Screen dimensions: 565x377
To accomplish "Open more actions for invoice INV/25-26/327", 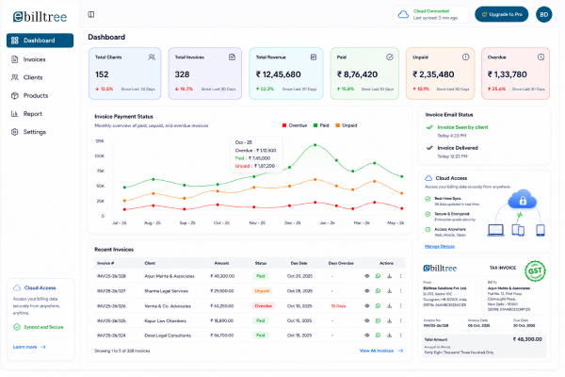I will [x=401, y=291].
